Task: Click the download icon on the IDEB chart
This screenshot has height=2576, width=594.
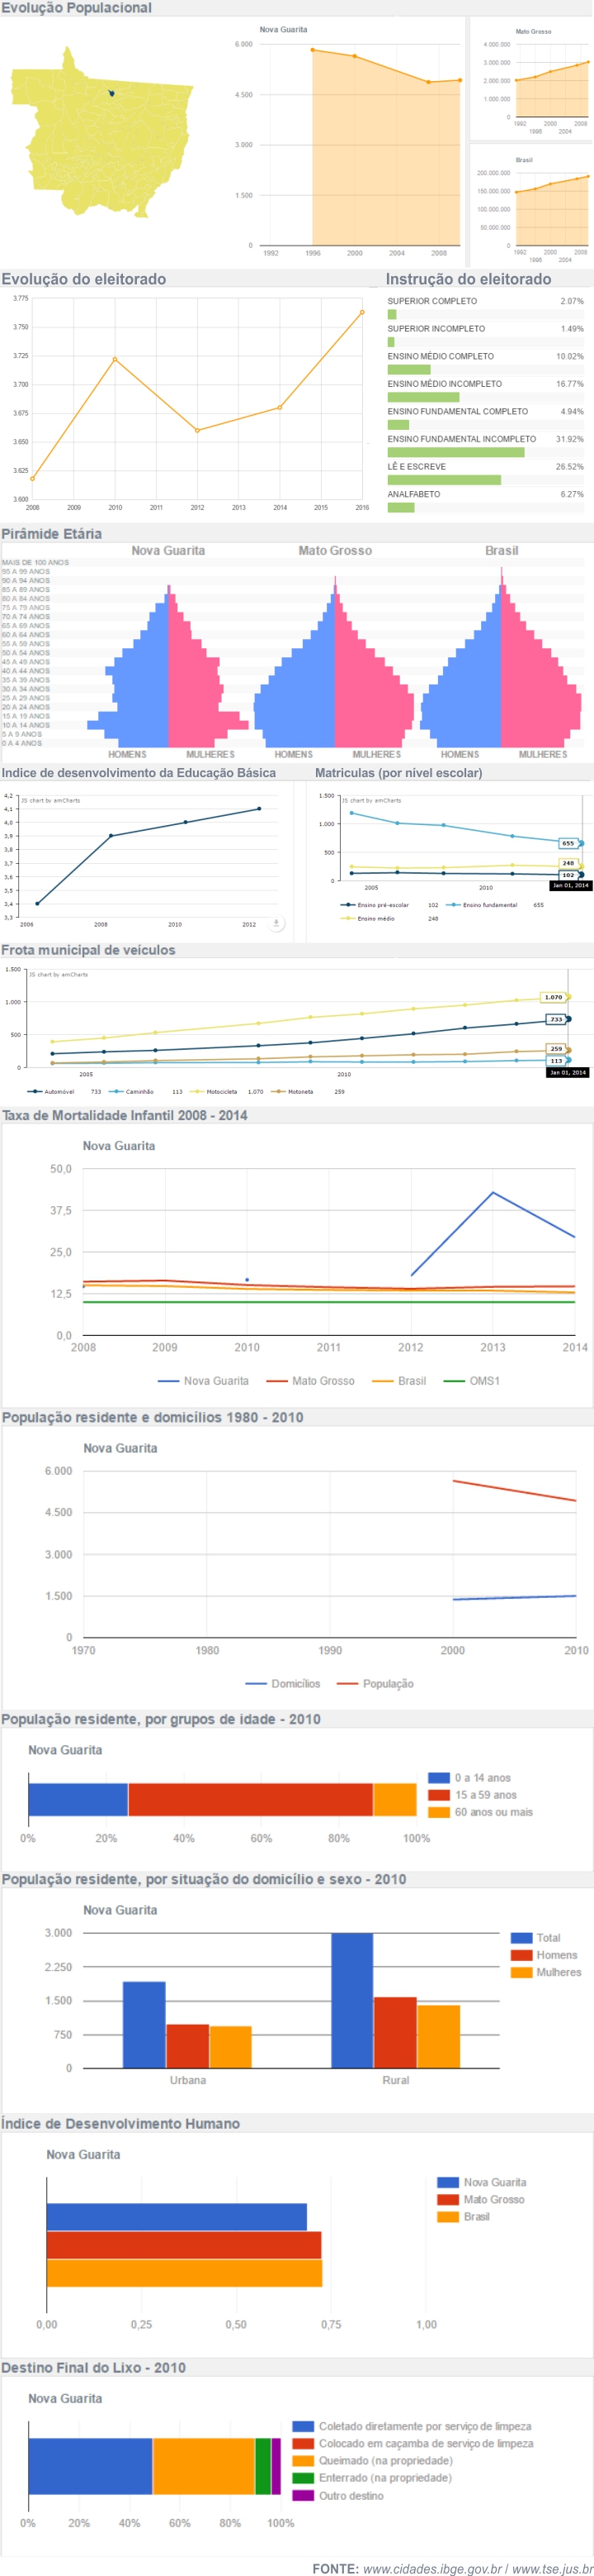Action: tap(276, 923)
